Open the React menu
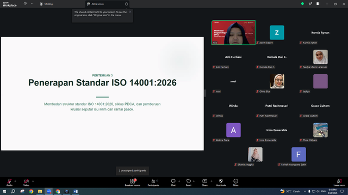Screen dimensions: 348x195 point(189,182)
